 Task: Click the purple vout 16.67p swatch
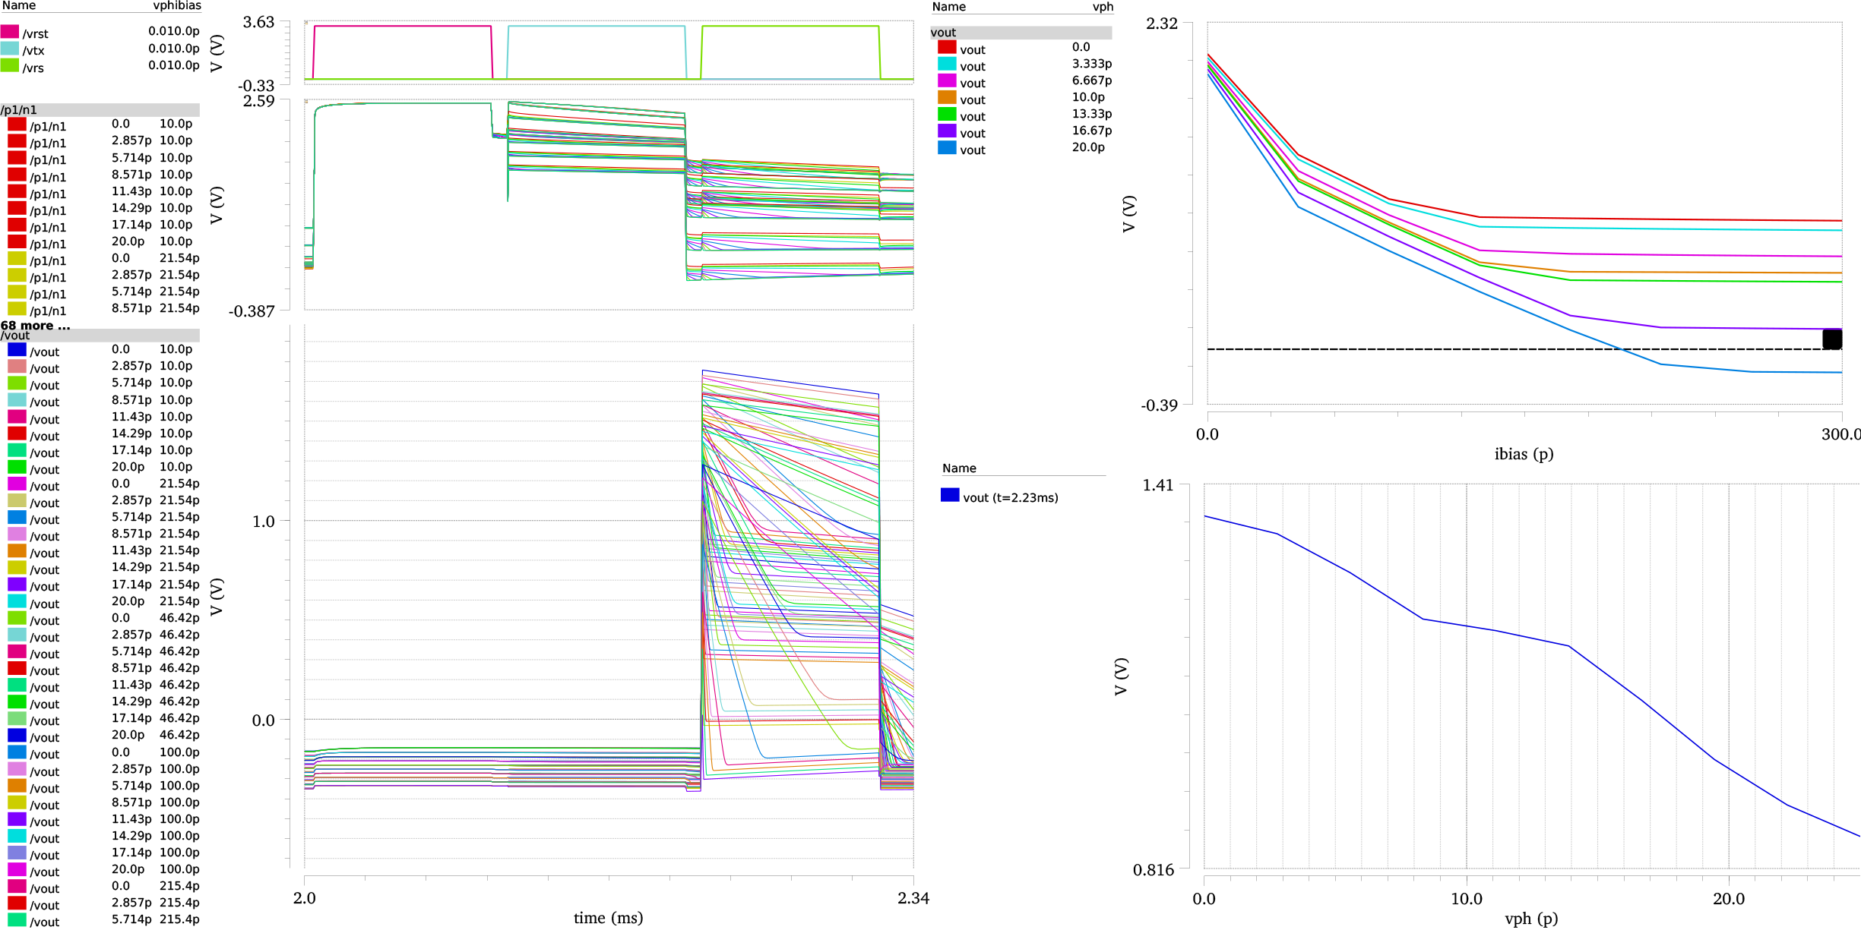tap(947, 131)
